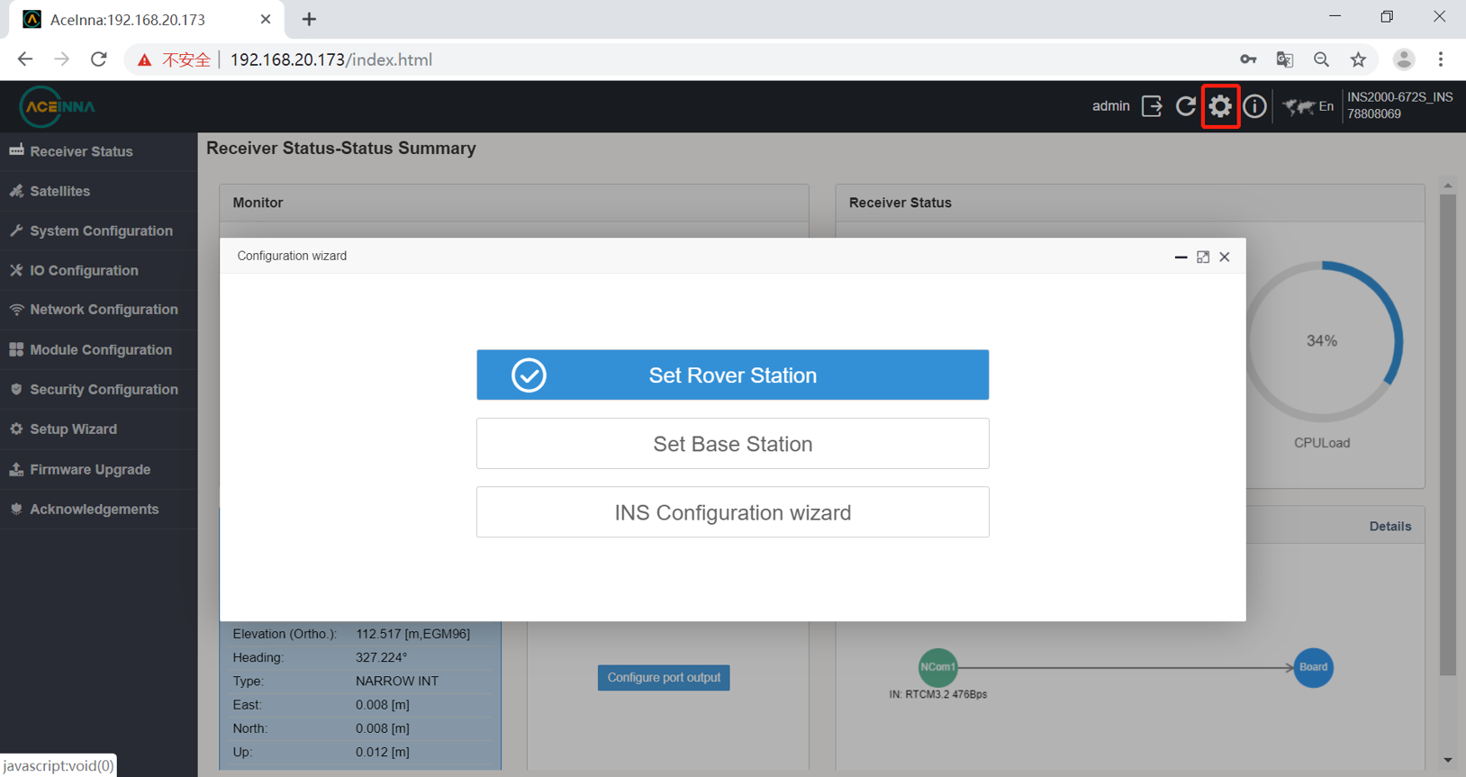Open the Chrome three-dot menu
Image resolution: width=1466 pixels, height=777 pixels.
1441,59
